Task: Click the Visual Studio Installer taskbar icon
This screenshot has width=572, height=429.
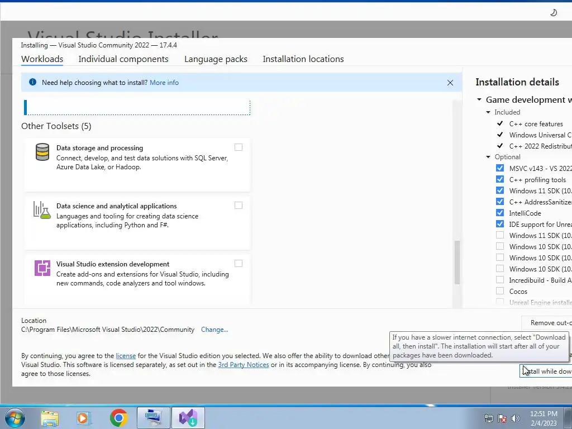Action: click(188, 418)
